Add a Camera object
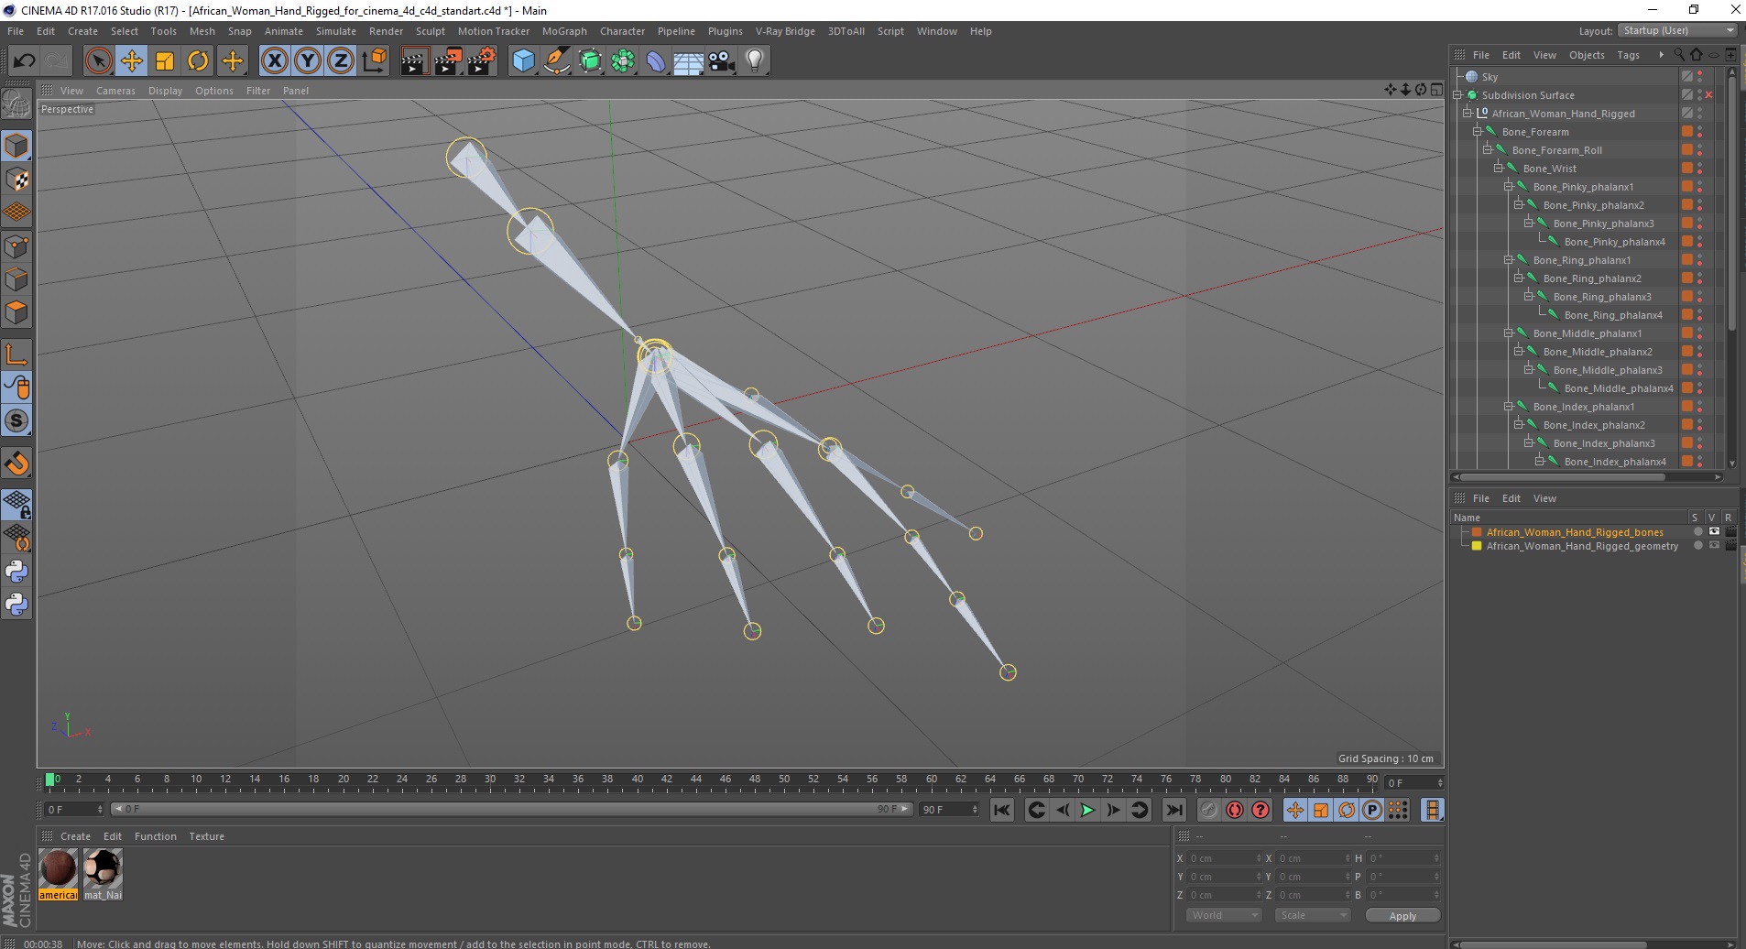Screen dimensions: 1746x949 coord(722,60)
